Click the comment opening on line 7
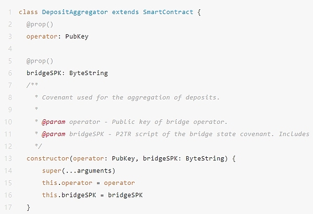 point(31,85)
